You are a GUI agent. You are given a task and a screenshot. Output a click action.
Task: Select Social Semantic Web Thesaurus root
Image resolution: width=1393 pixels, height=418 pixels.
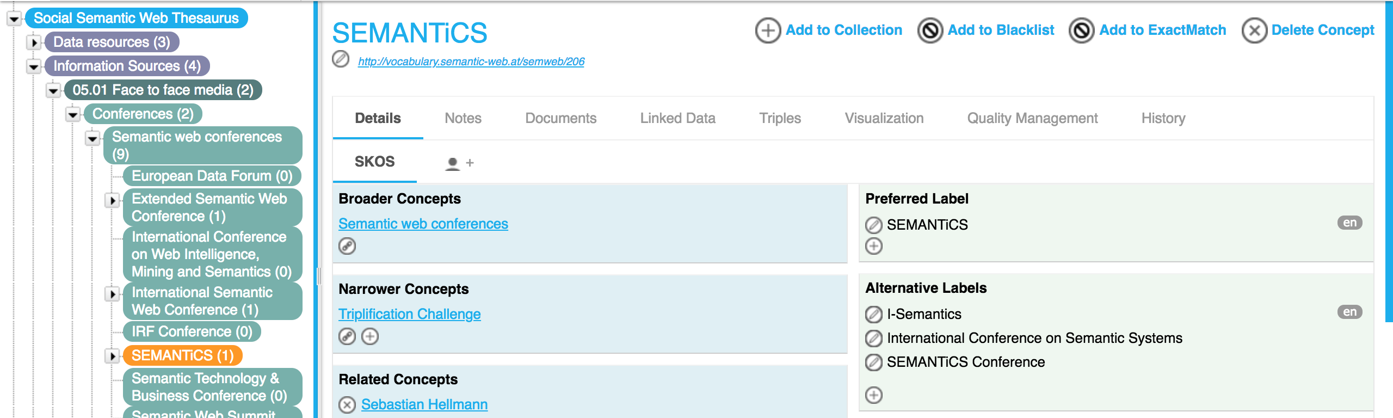(136, 18)
